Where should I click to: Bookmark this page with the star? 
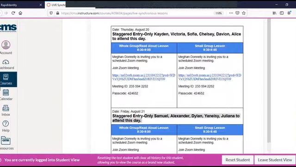[244, 13]
